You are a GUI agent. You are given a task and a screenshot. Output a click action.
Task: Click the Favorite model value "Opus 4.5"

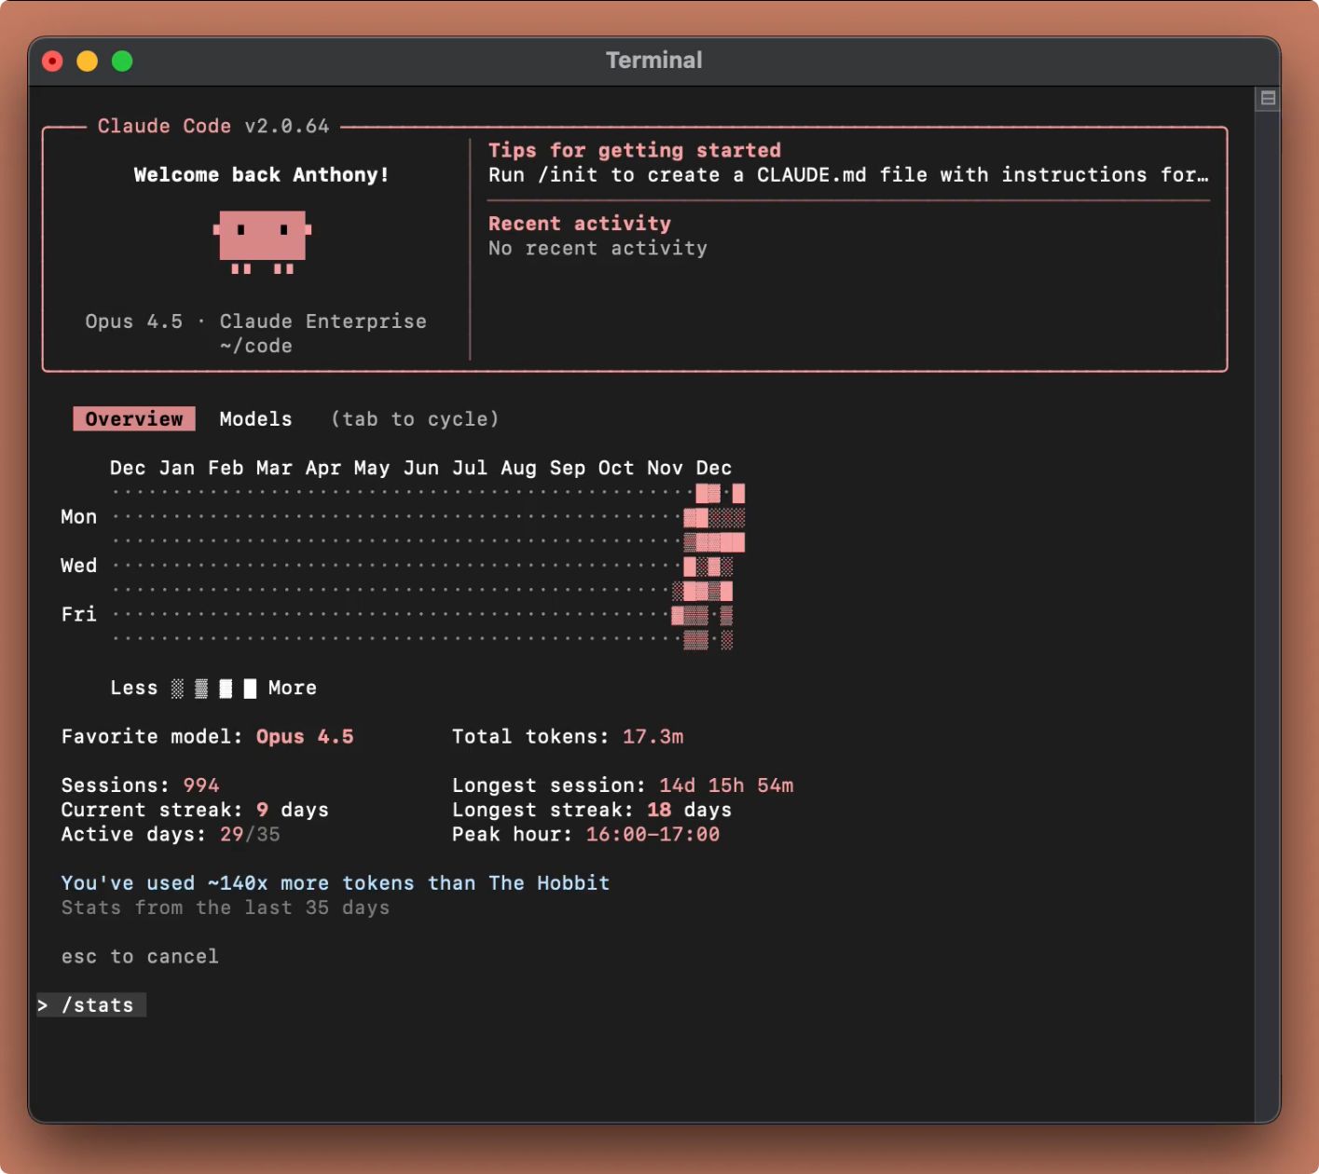point(305,737)
